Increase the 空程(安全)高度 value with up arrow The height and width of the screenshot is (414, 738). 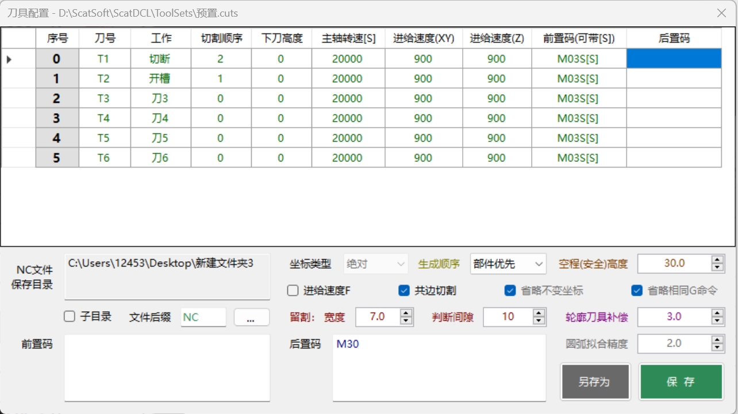717,260
